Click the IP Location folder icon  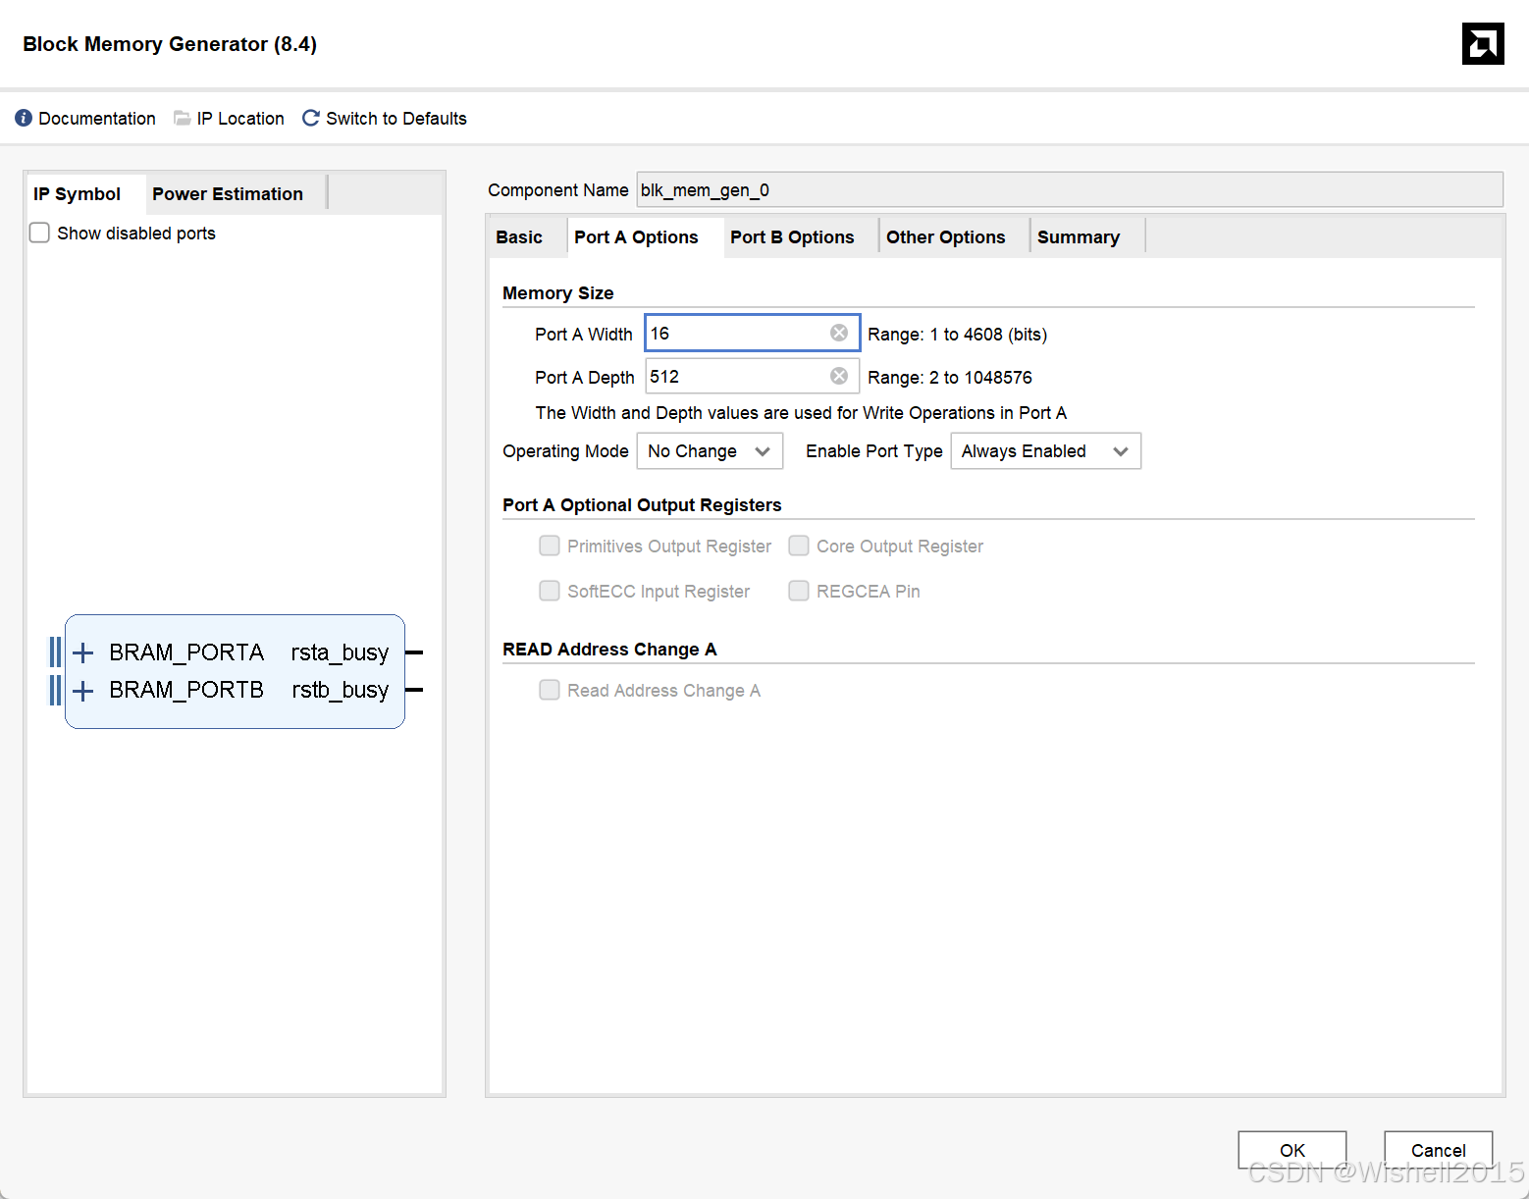tap(182, 118)
